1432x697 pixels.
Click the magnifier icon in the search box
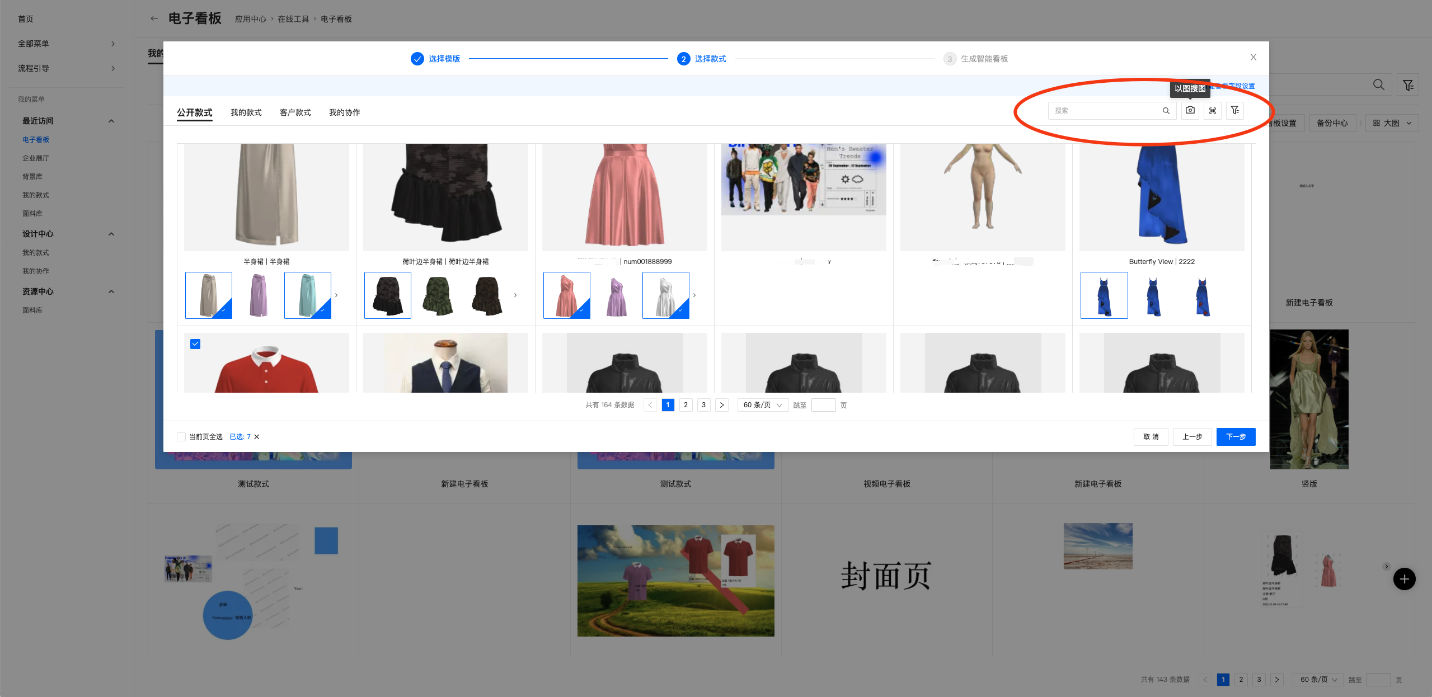(x=1166, y=111)
